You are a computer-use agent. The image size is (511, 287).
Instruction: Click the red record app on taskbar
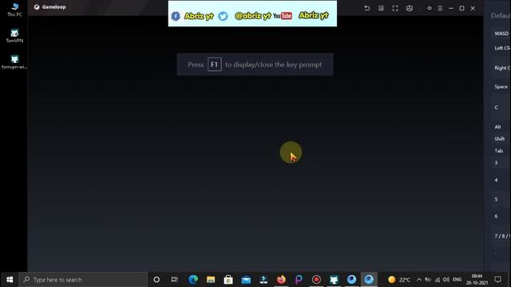point(316,280)
